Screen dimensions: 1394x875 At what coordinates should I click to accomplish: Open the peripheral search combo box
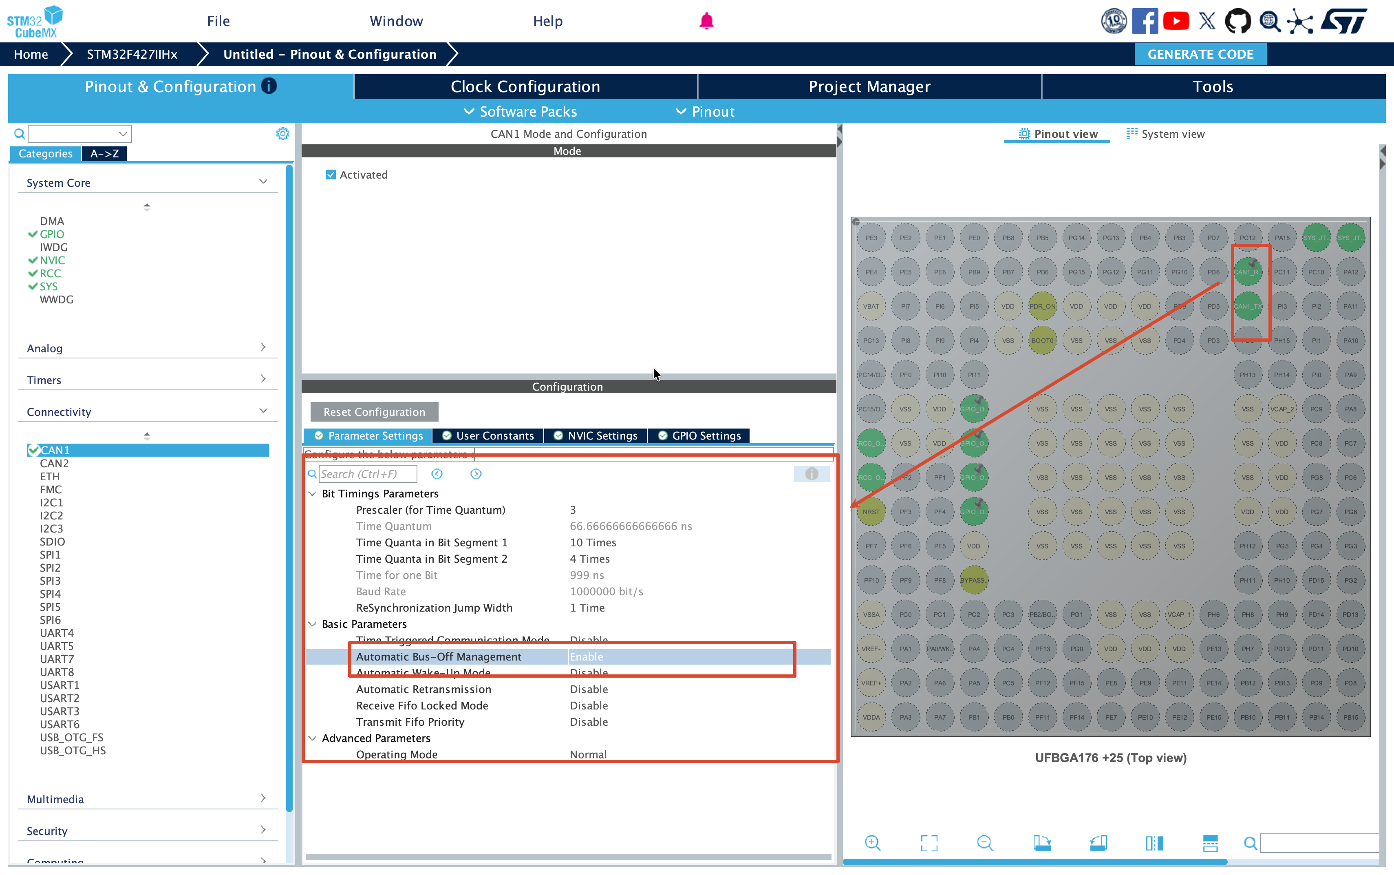coord(80,134)
